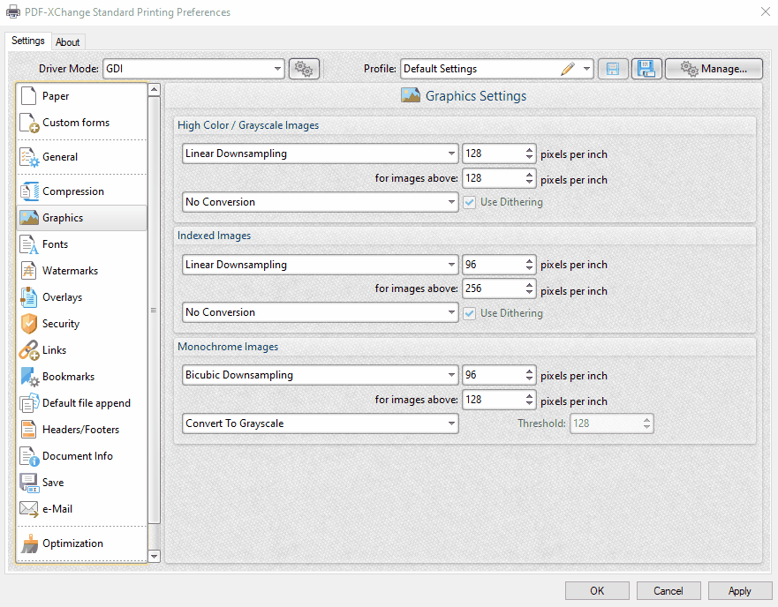Select the Watermarks sidebar icon

(x=27, y=270)
